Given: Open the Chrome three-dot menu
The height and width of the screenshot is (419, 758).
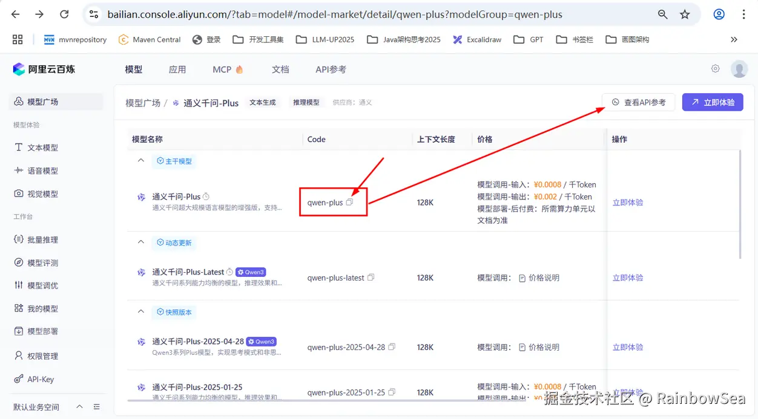Looking at the screenshot, I should point(743,15).
